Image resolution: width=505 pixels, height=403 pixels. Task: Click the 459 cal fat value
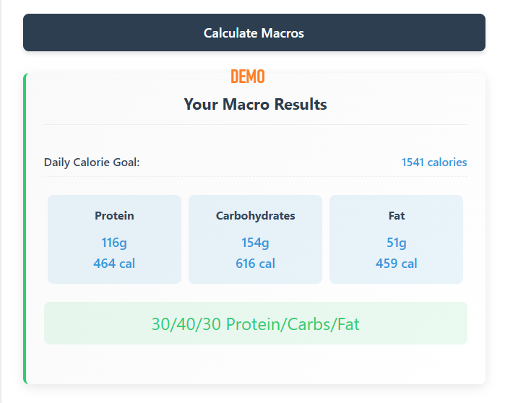click(397, 264)
